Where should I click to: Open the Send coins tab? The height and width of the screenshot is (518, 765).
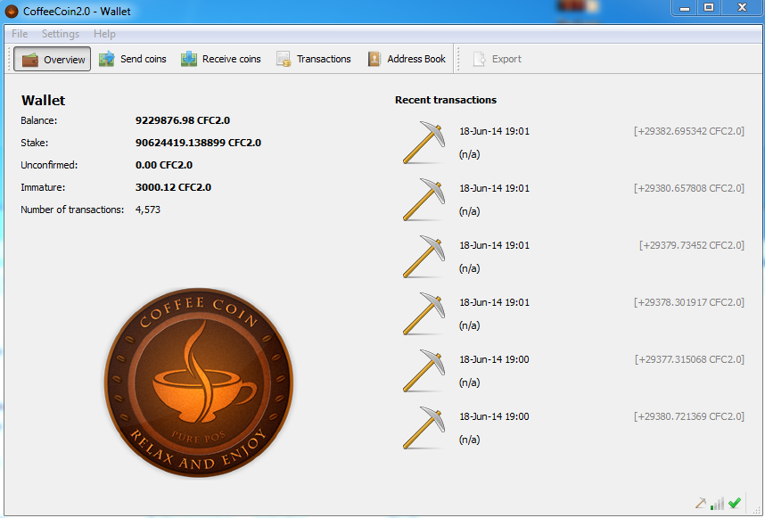[133, 59]
